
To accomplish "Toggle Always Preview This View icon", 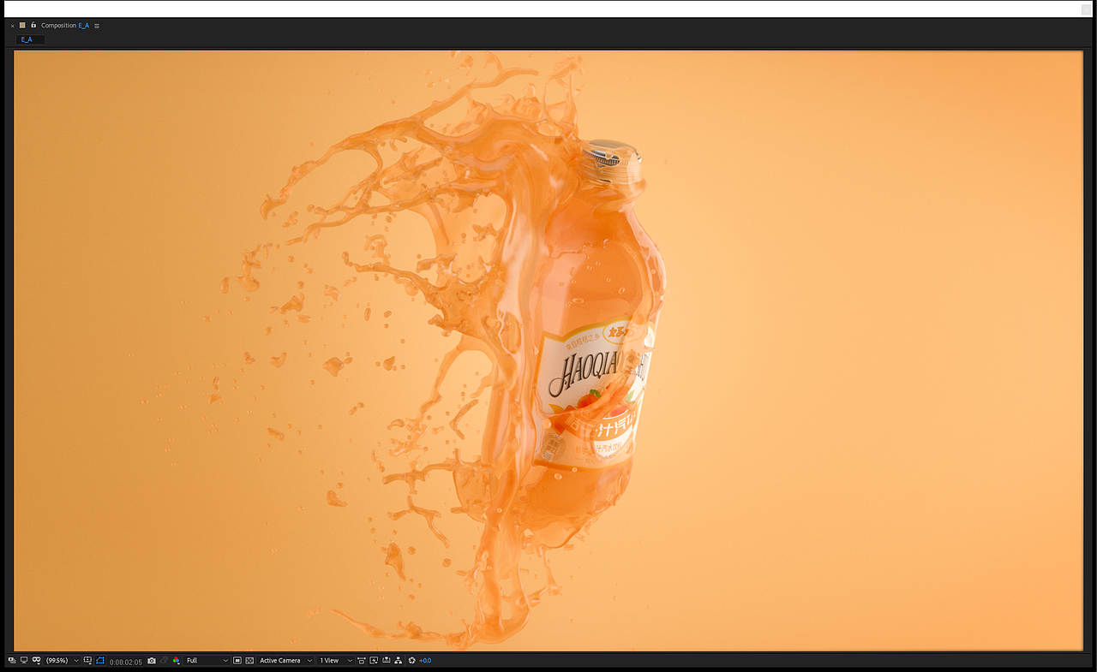I will 12,660.
